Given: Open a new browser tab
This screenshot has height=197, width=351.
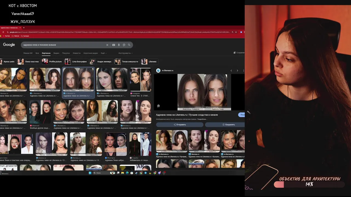Looking at the screenshot, I should click(x=24, y=28).
